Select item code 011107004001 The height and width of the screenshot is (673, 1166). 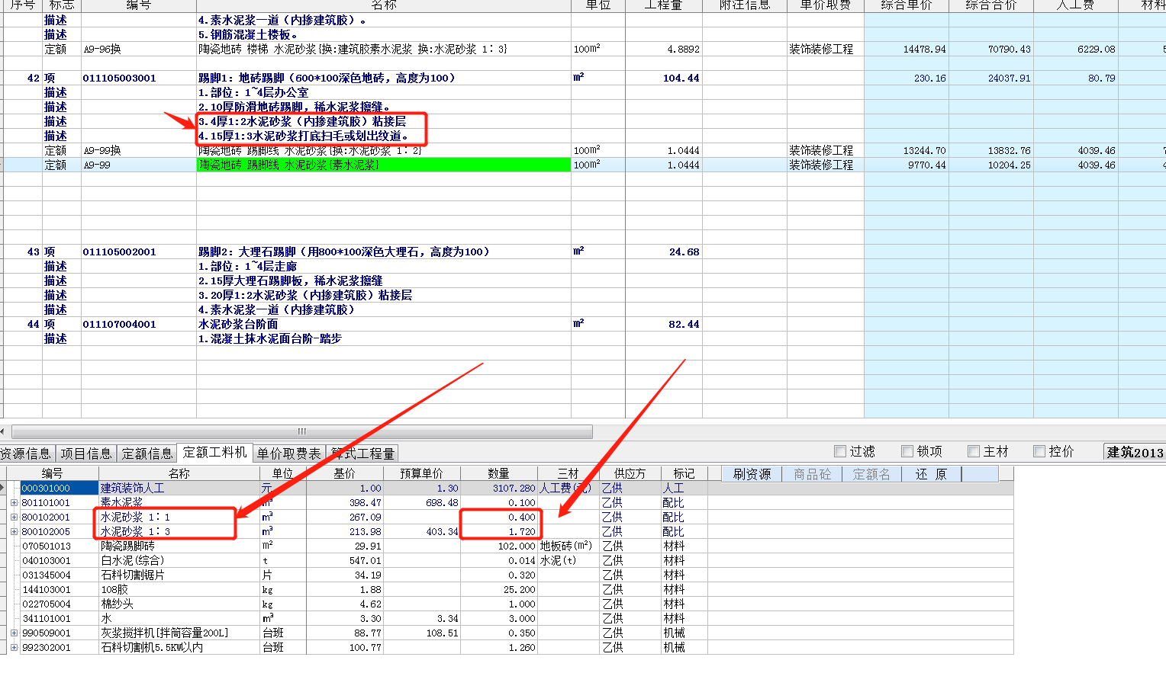point(119,324)
